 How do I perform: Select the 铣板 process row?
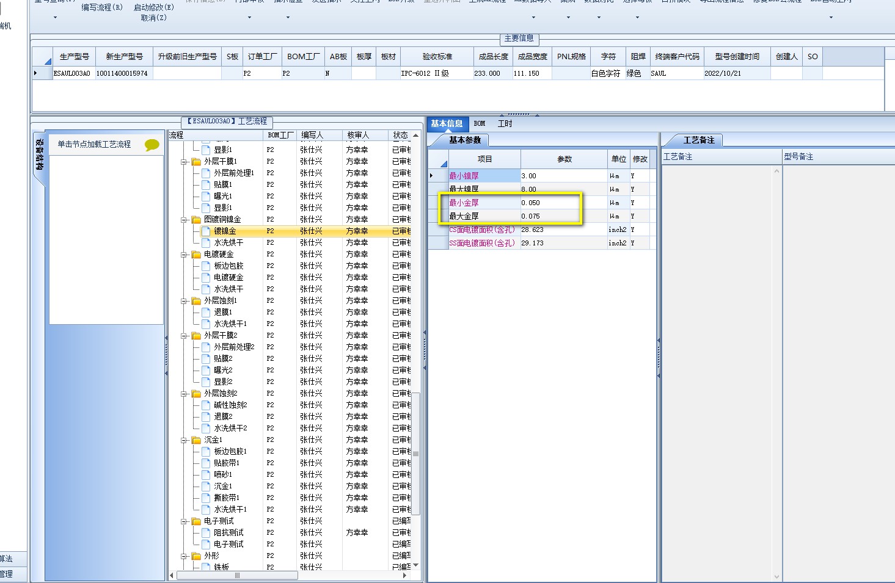tap(290, 567)
